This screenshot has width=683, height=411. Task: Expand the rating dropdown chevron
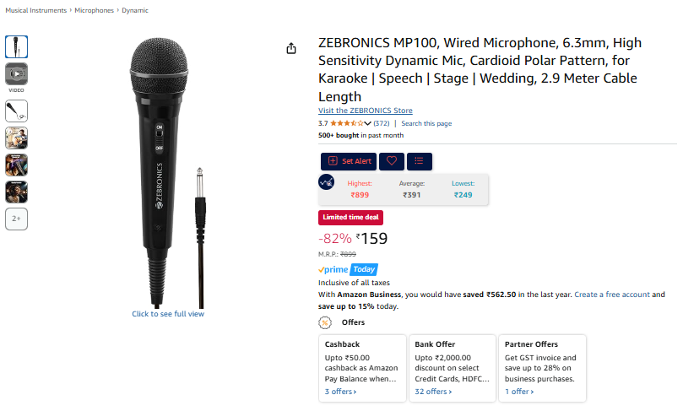point(368,123)
